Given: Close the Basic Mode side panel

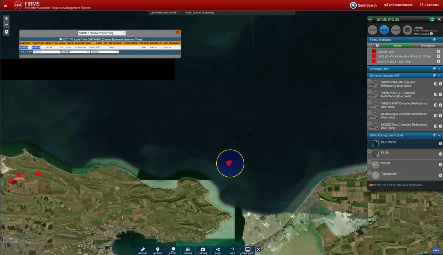Looking at the screenshot, I should [x=439, y=19].
